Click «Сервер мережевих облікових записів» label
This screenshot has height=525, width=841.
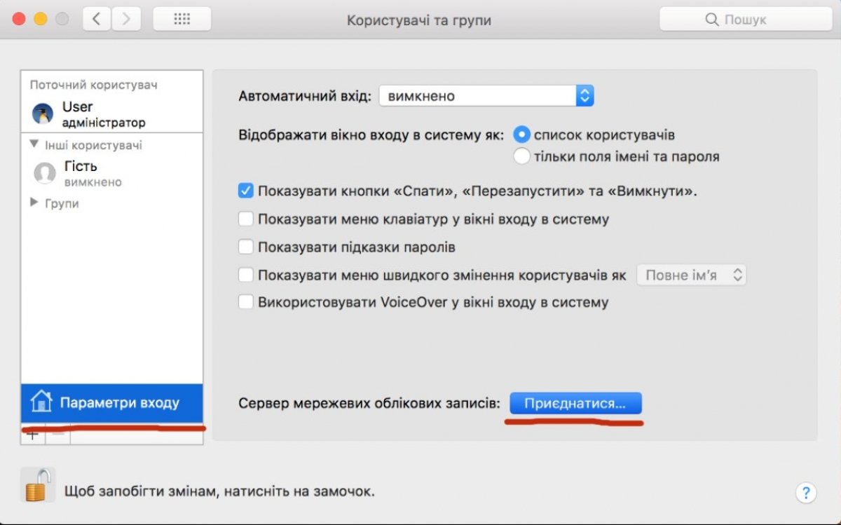click(370, 404)
